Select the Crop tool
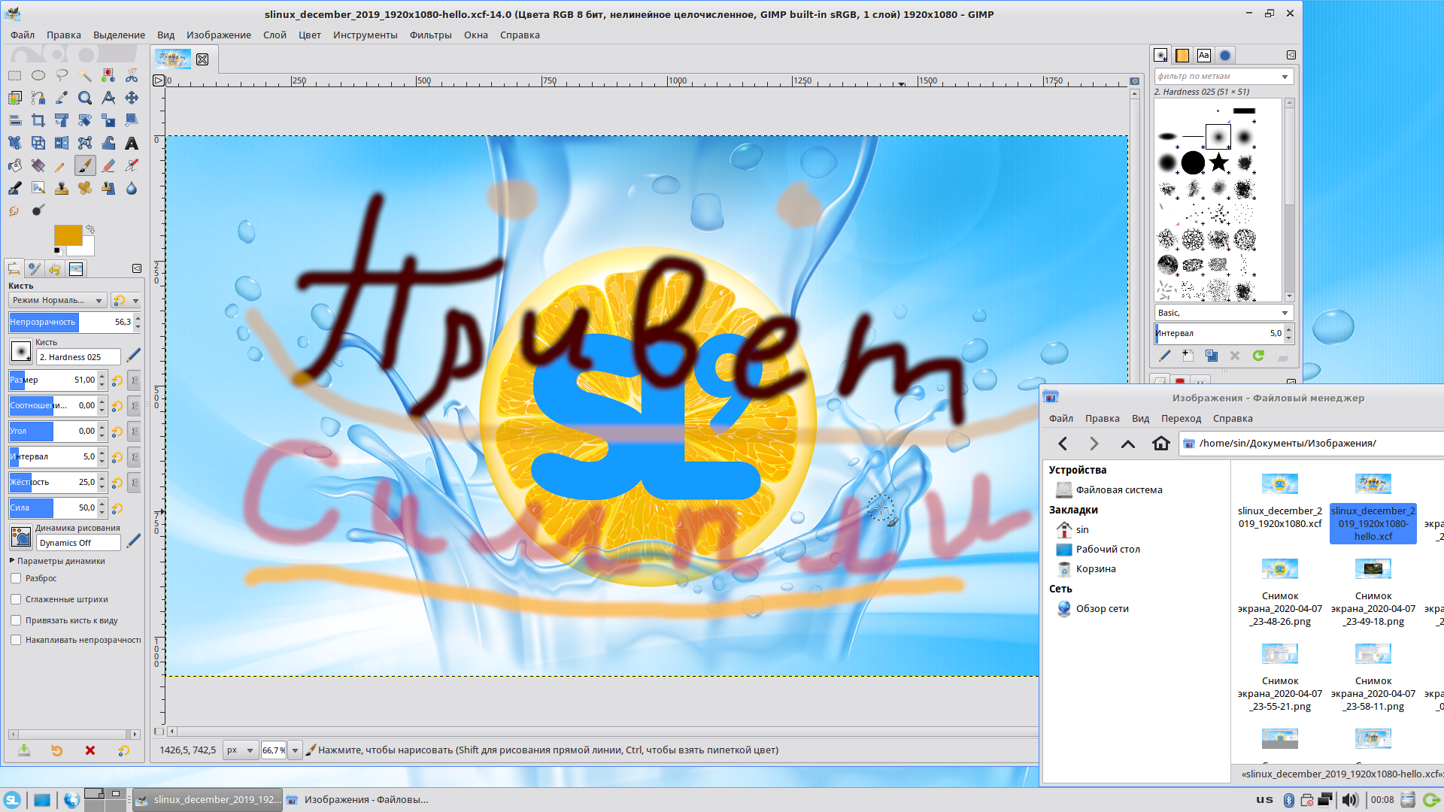 [38, 120]
